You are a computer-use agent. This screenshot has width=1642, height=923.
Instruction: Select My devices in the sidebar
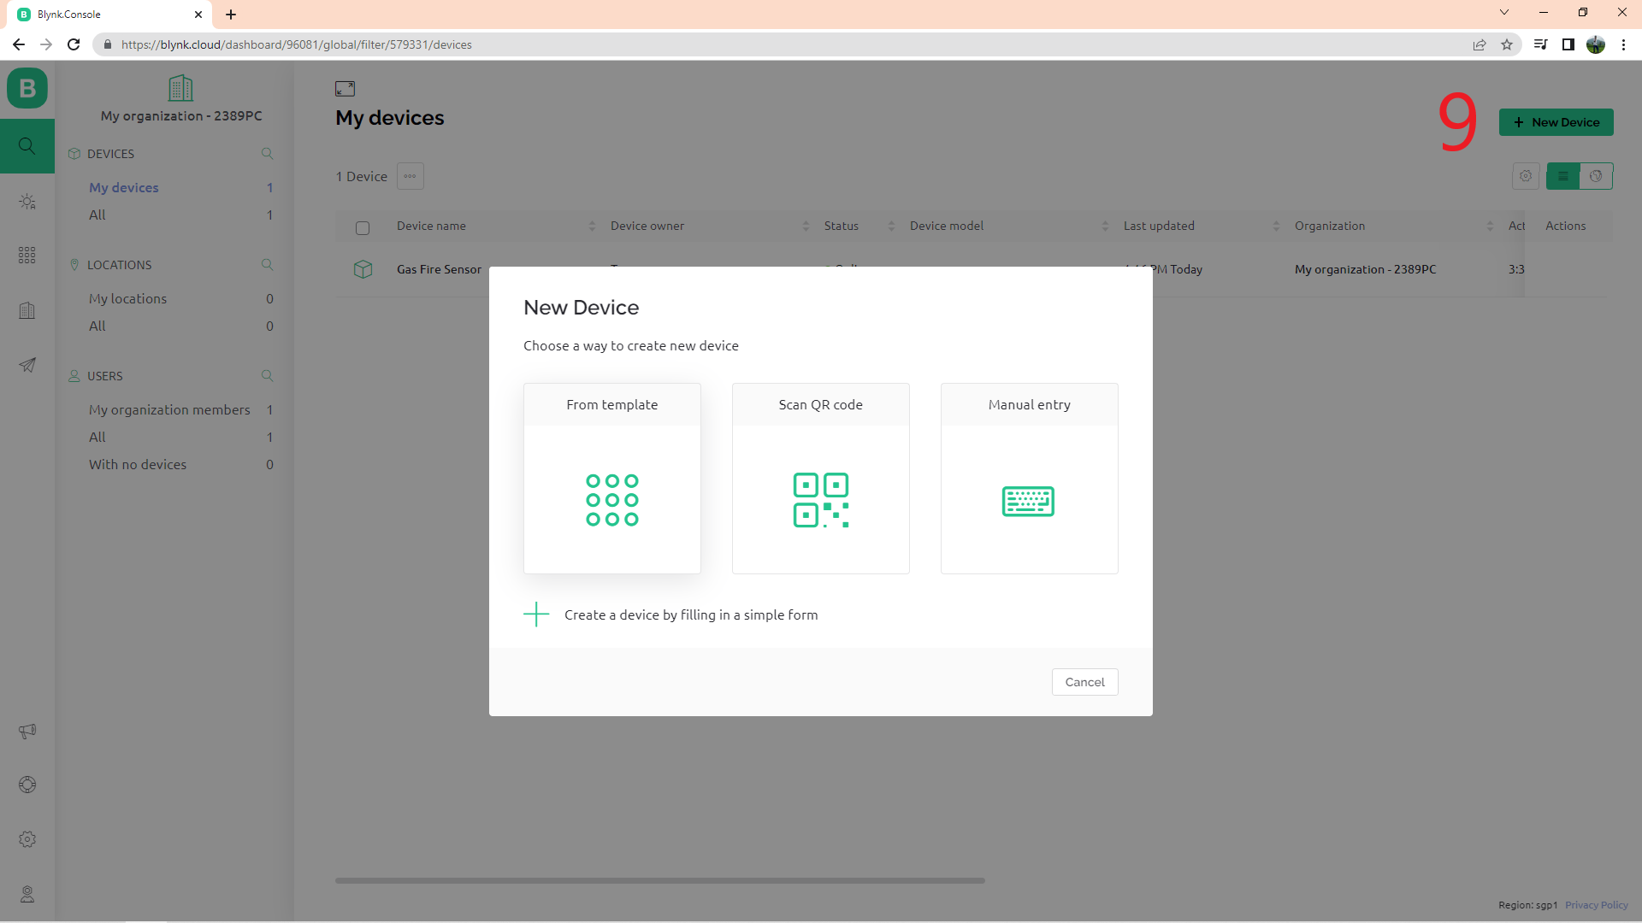pos(124,187)
